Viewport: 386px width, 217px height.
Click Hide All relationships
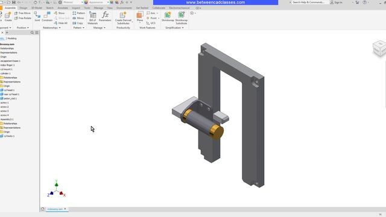pos(60,23)
